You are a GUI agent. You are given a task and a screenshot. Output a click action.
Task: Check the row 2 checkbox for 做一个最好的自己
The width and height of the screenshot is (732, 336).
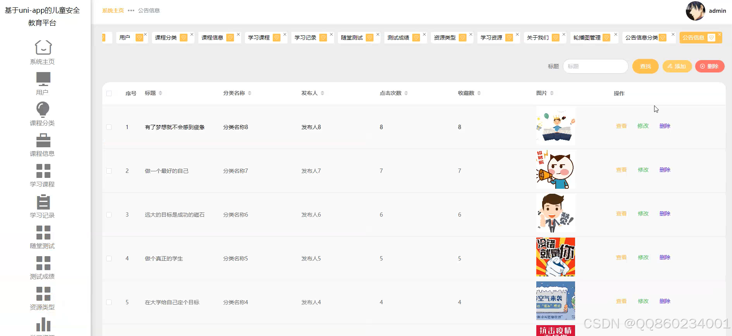pos(109,171)
